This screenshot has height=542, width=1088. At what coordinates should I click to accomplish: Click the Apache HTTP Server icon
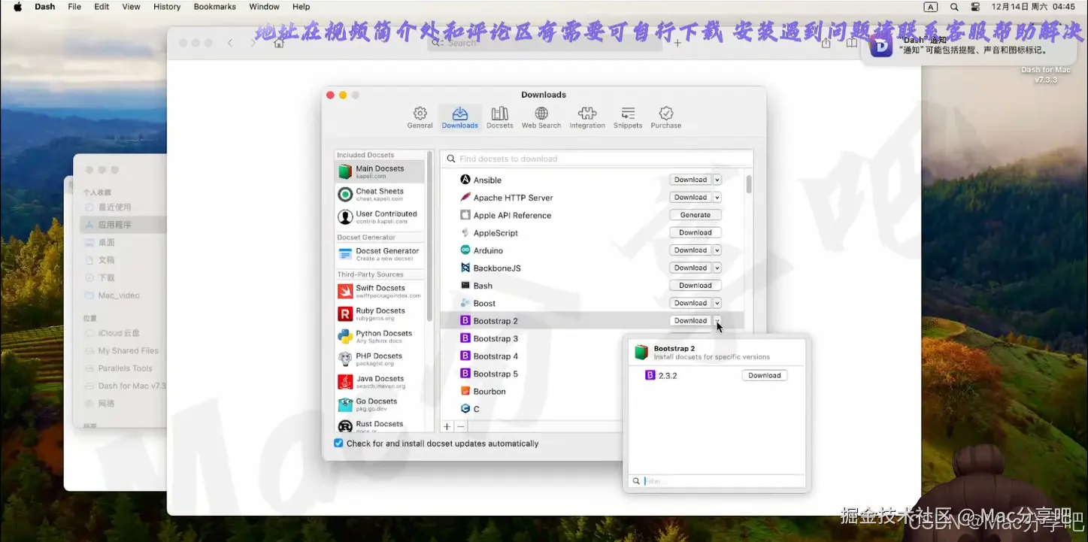(x=465, y=197)
